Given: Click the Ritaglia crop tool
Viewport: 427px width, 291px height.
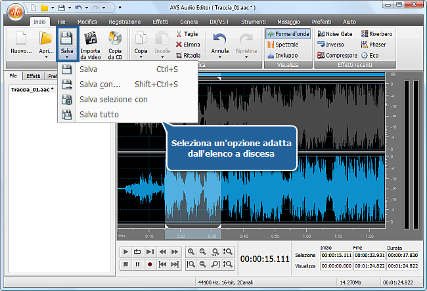Looking at the screenshot, I should 188,56.
